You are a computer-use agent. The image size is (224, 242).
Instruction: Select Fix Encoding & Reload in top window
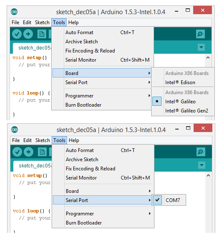click(102, 51)
